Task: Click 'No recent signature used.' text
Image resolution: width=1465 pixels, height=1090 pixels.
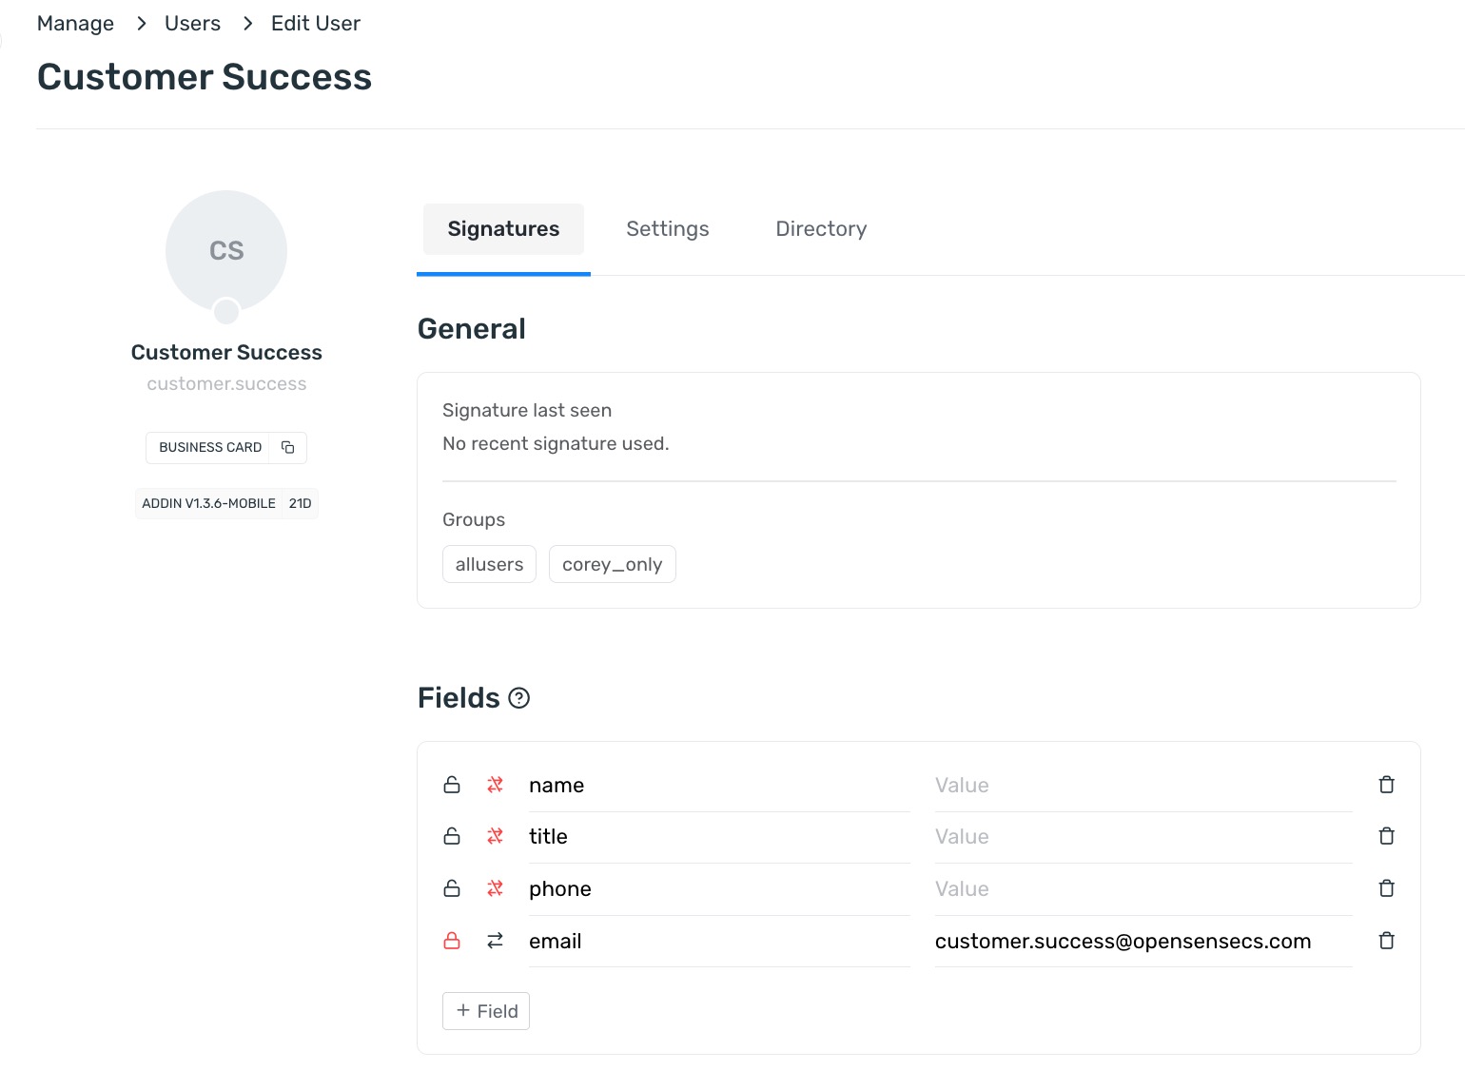Action: pyautogui.click(x=556, y=444)
